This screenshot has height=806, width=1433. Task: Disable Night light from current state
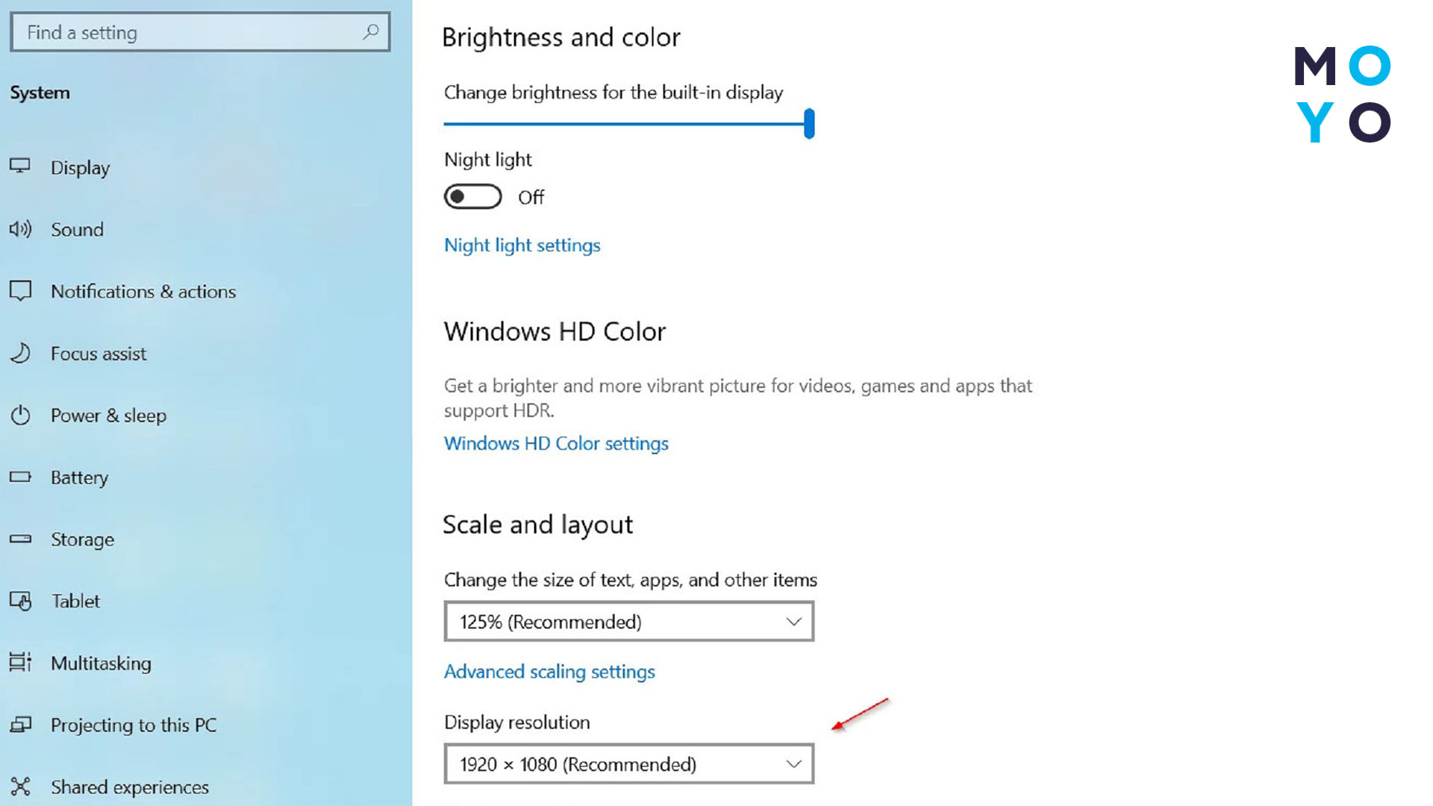click(x=472, y=197)
